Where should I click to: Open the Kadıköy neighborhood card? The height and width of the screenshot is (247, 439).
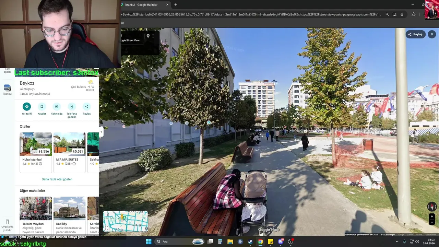tap(69, 215)
